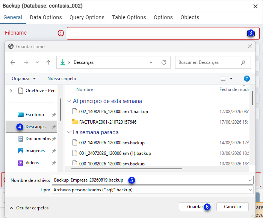The image size is (263, 218).
Task: Click the pin icon next to Videos
Action: [x=54, y=163]
